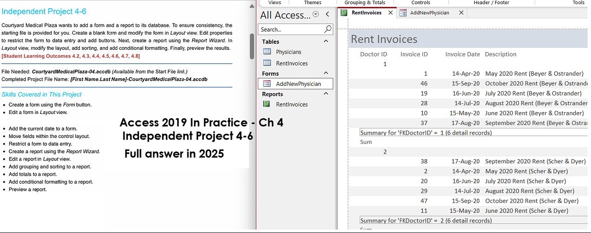Select RentInvoices under Reports
This screenshot has width=591, height=233.
click(292, 104)
